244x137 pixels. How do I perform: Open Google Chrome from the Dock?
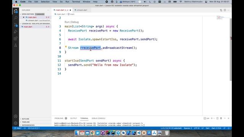click(92, 133)
